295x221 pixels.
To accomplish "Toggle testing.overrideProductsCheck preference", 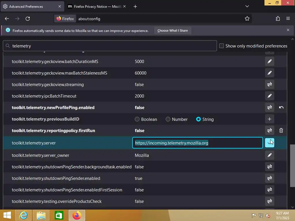I will click(x=269, y=201).
